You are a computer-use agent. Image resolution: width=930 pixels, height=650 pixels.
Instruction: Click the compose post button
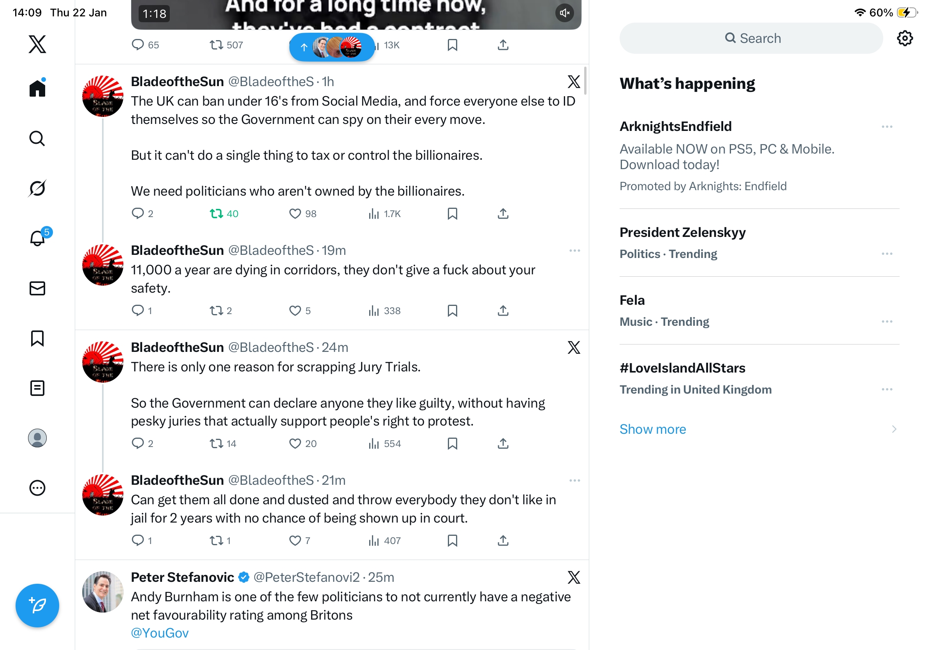click(37, 606)
